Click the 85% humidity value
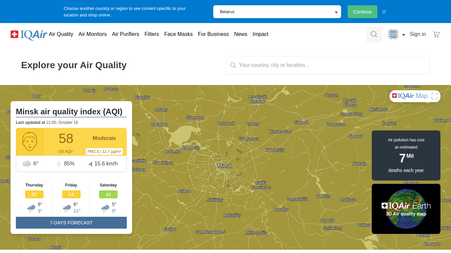Screen dimensions: 451x253 click(x=69, y=164)
